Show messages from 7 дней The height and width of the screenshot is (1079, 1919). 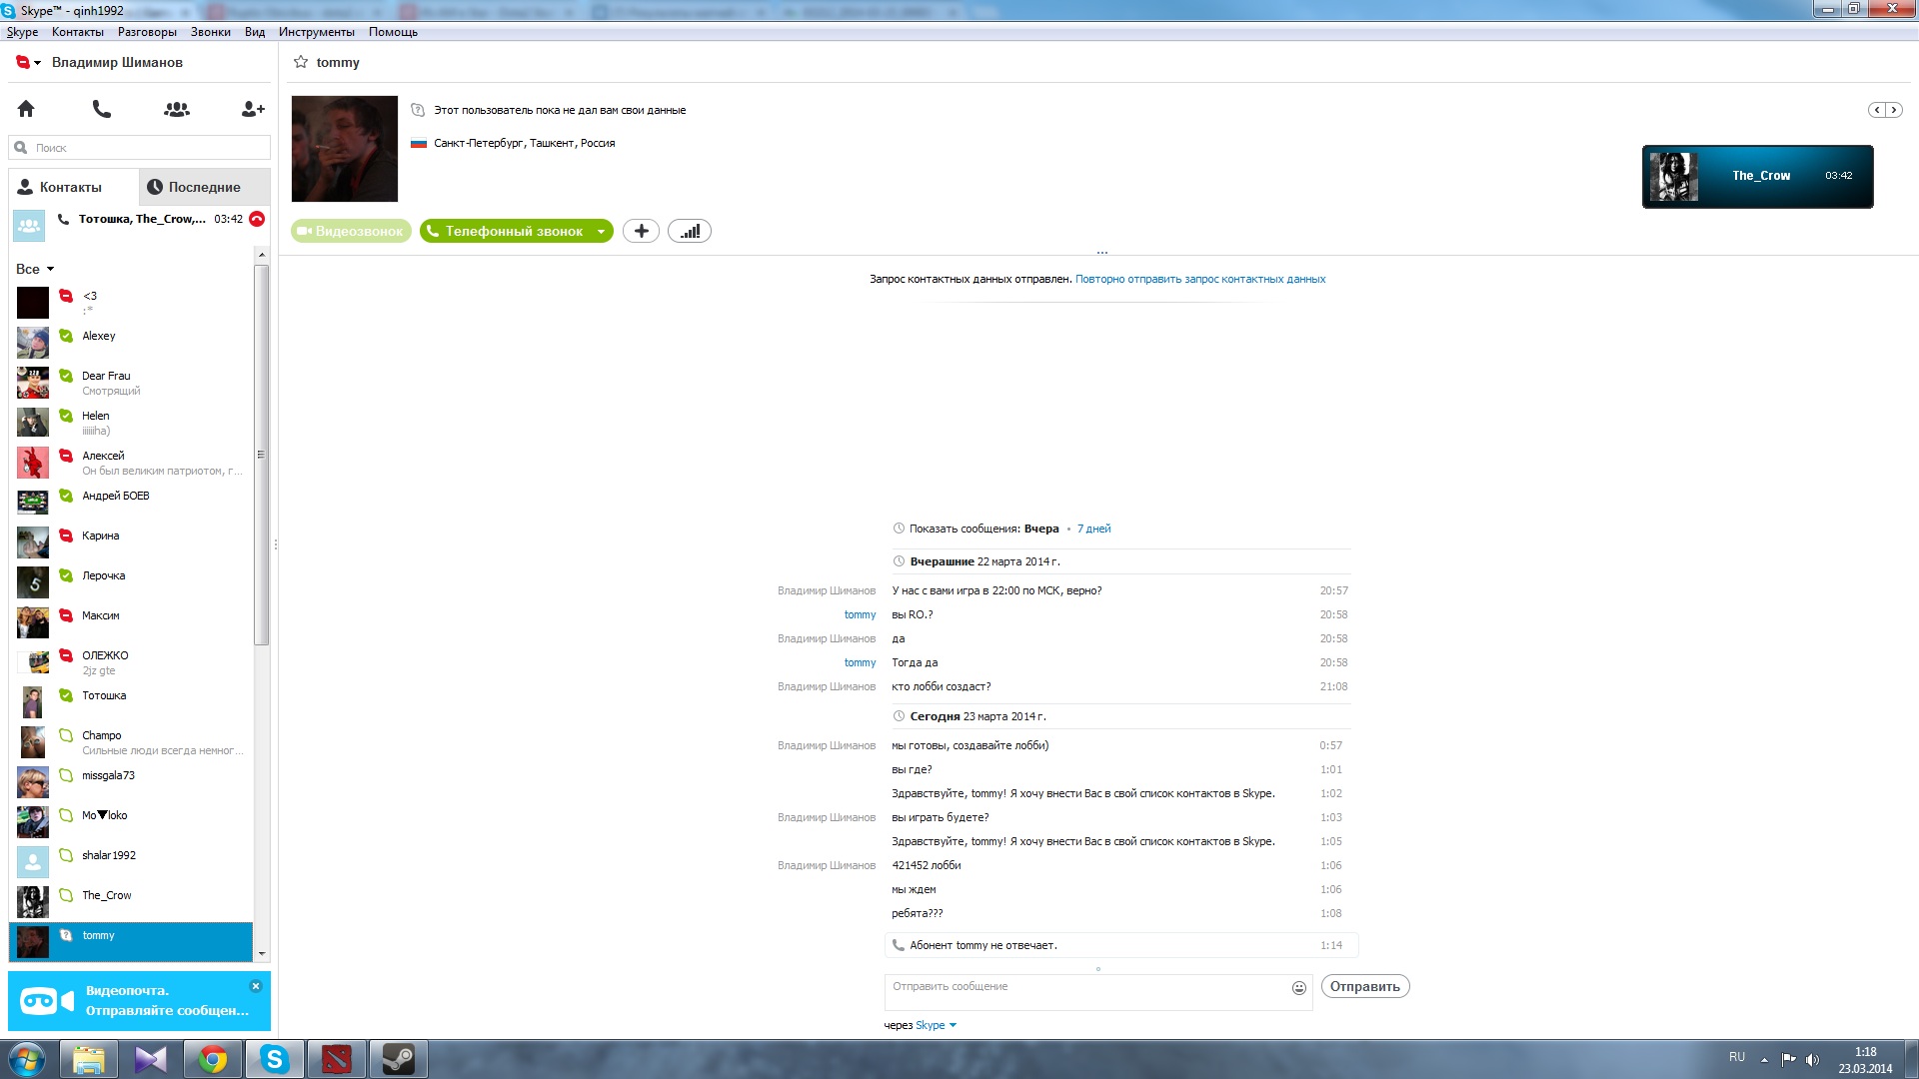tap(1093, 529)
